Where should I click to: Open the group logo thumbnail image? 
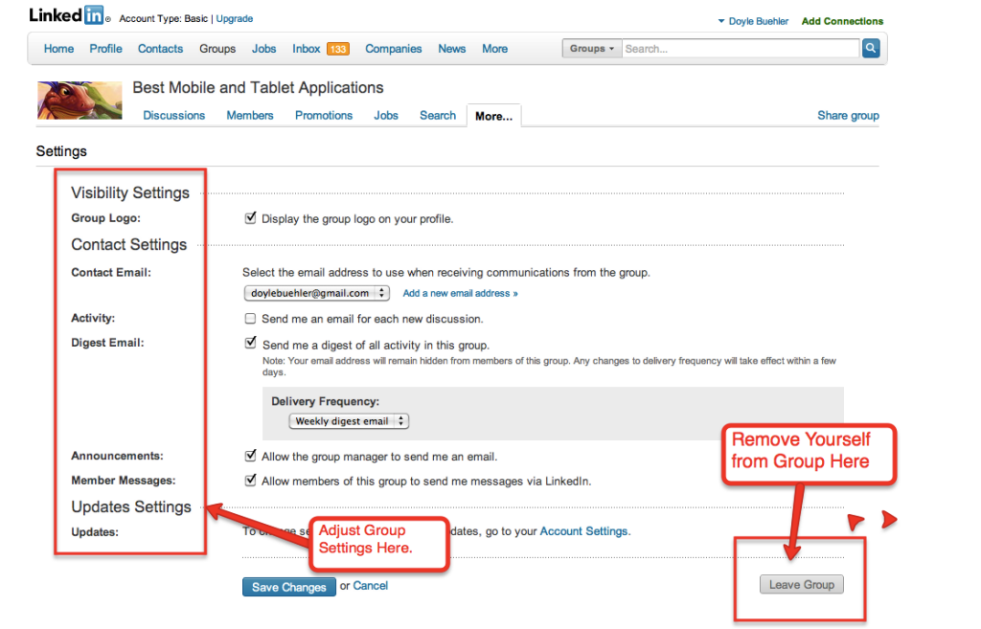[80, 100]
